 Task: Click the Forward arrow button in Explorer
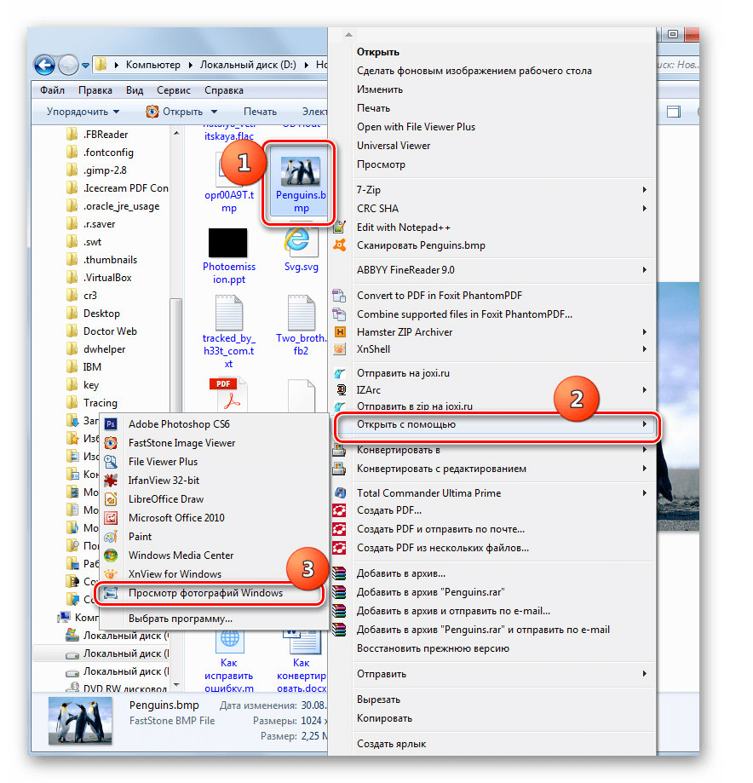click(68, 65)
